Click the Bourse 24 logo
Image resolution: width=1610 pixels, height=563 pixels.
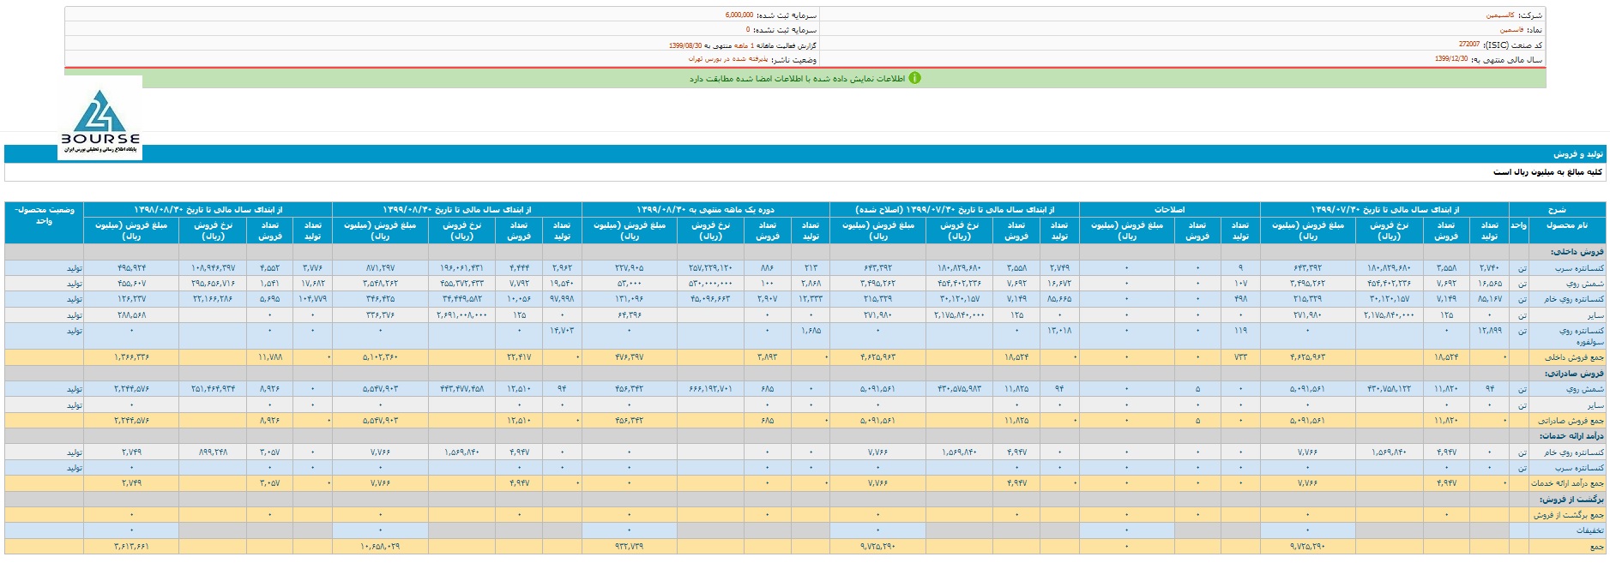click(x=100, y=118)
